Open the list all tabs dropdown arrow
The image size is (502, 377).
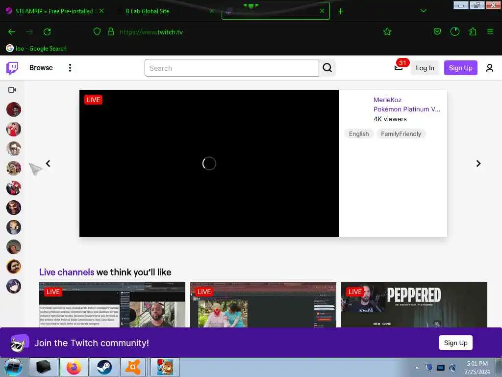click(423, 11)
